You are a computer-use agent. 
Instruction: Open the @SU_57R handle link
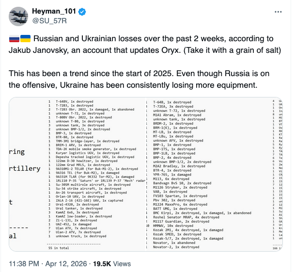pos(49,21)
